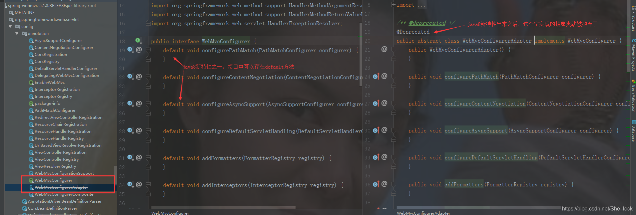
Task: Click the override gutter icon on public configureContentNegotiation
Action: click(x=376, y=103)
